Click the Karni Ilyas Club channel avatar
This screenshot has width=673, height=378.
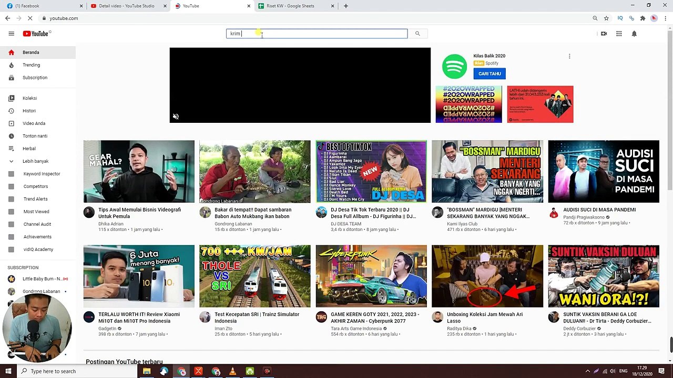(x=437, y=212)
